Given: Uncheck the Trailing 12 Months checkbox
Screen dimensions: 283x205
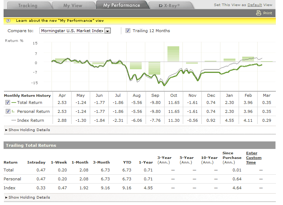Looking at the screenshot, I should 128,31.
